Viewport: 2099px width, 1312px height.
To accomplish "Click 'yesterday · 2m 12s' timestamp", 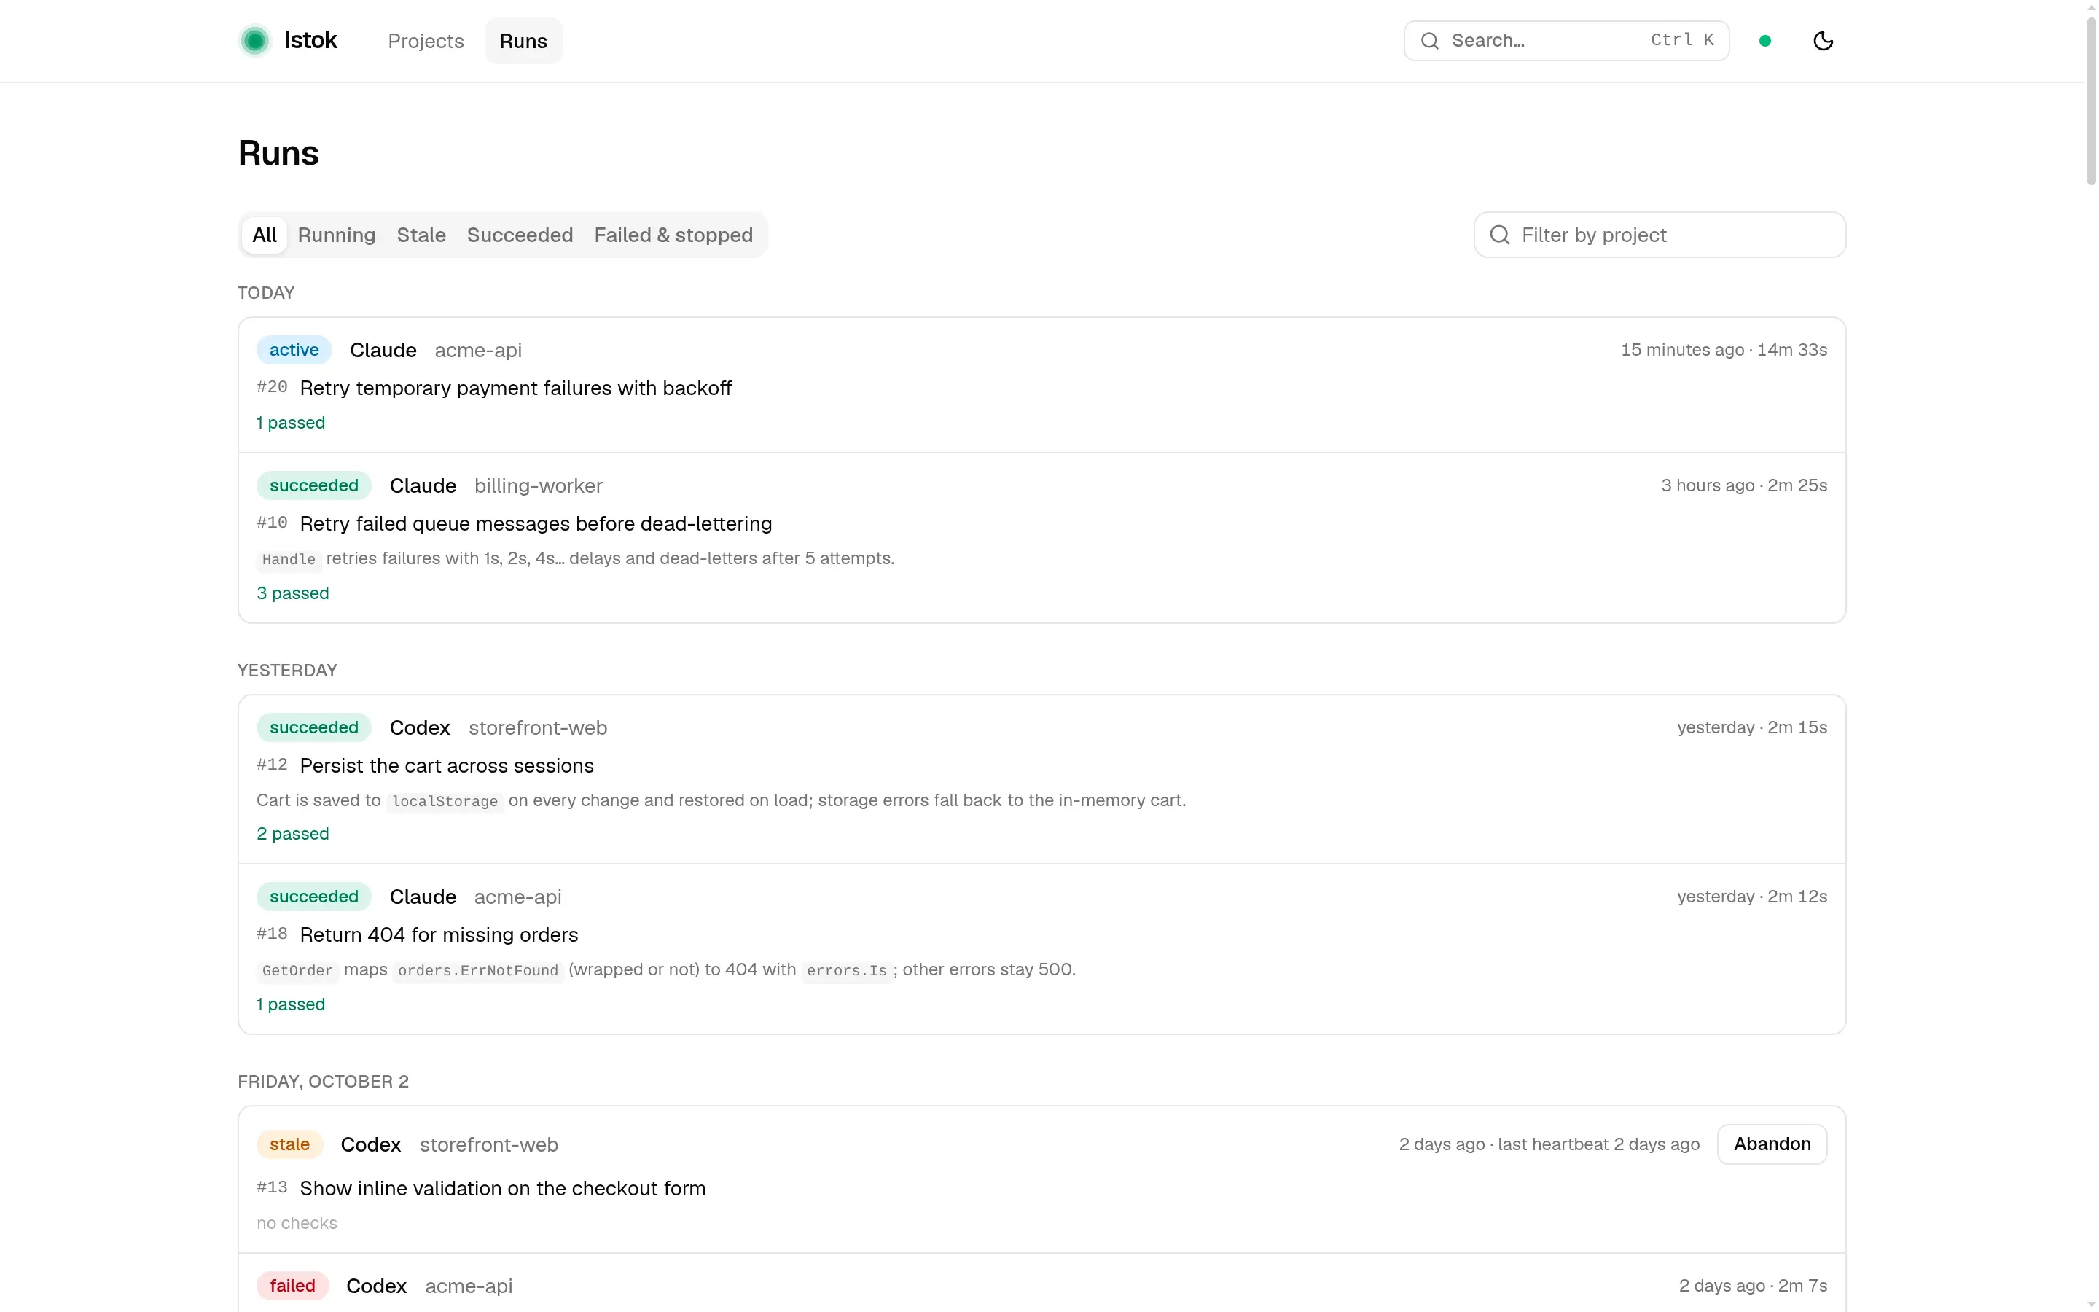I will tap(1751, 897).
